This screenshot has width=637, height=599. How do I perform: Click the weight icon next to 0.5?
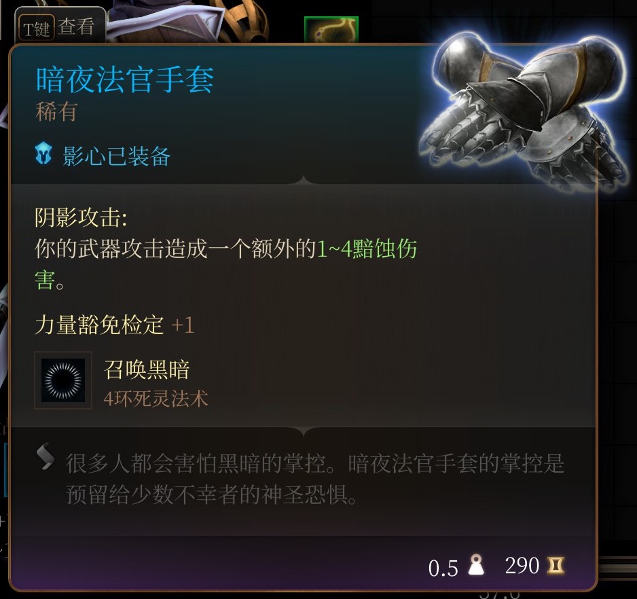click(476, 565)
